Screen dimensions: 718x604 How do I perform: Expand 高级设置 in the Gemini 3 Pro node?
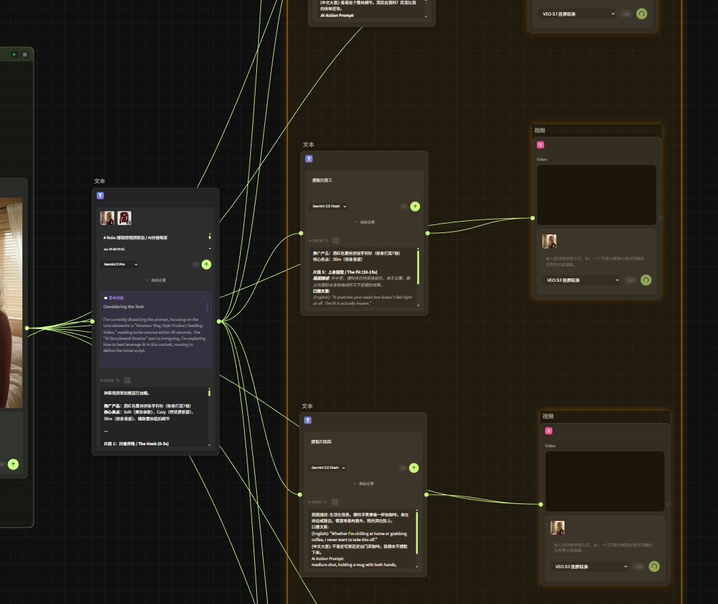(155, 280)
